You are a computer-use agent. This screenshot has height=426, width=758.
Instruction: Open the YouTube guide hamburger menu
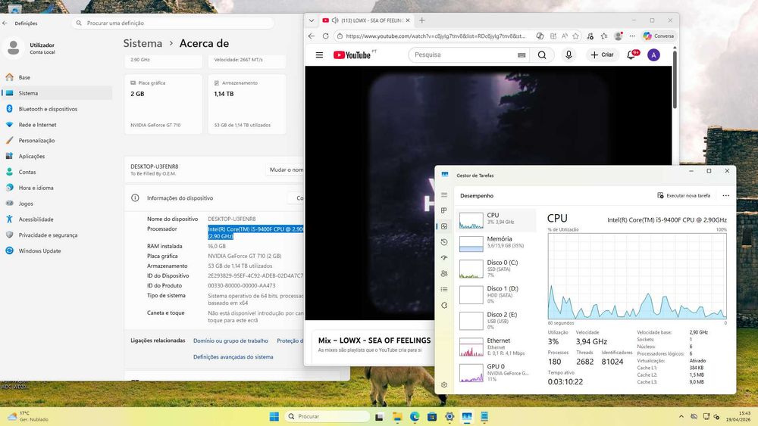(x=319, y=55)
